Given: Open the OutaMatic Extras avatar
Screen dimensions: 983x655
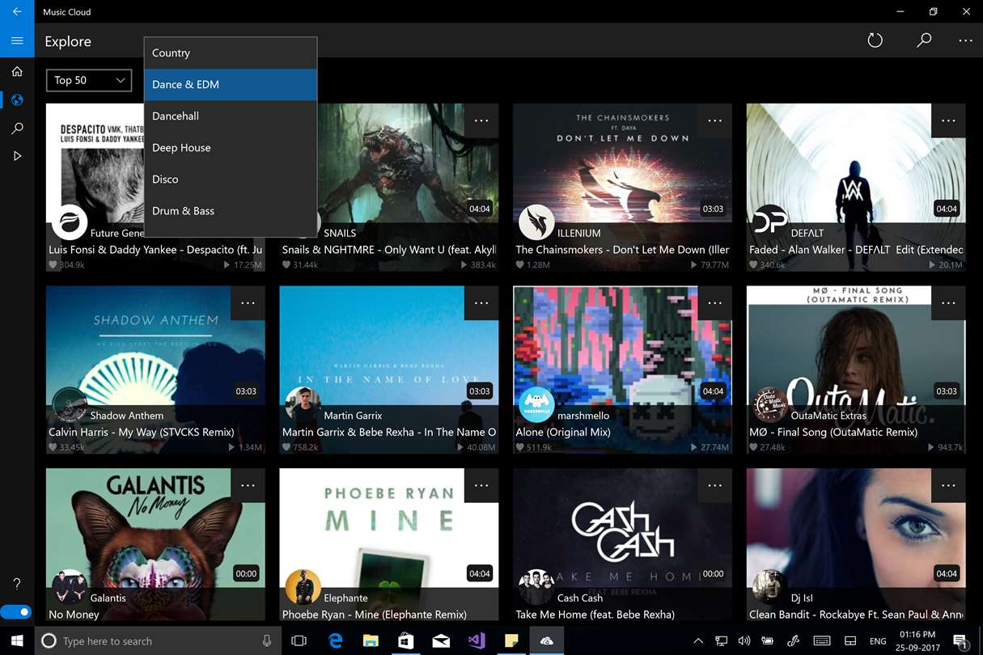Looking at the screenshot, I should 770,405.
